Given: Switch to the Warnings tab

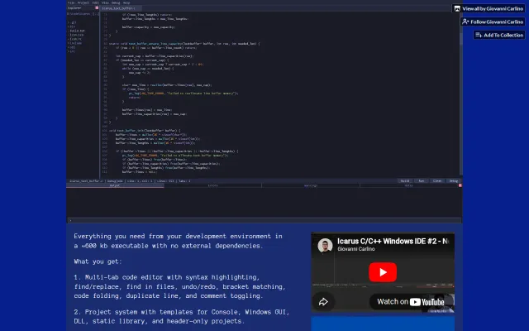Looking at the screenshot, I should click(311, 185).
